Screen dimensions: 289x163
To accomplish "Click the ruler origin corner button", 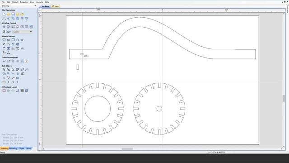I will [x=40, y=10].
